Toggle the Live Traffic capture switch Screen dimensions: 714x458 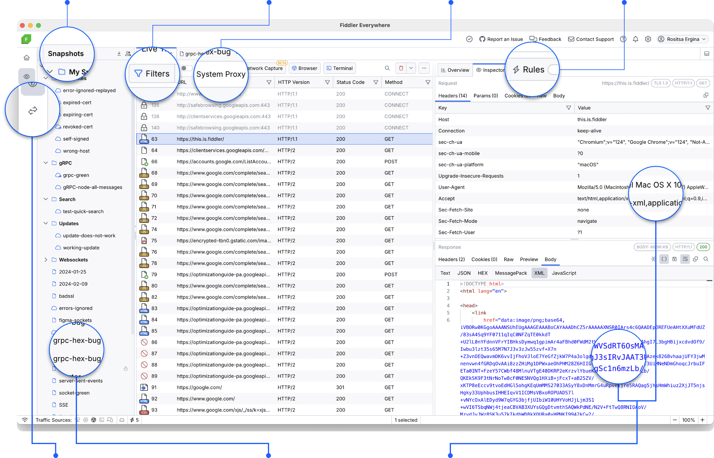pyautogui.click(x=187, y=68)
